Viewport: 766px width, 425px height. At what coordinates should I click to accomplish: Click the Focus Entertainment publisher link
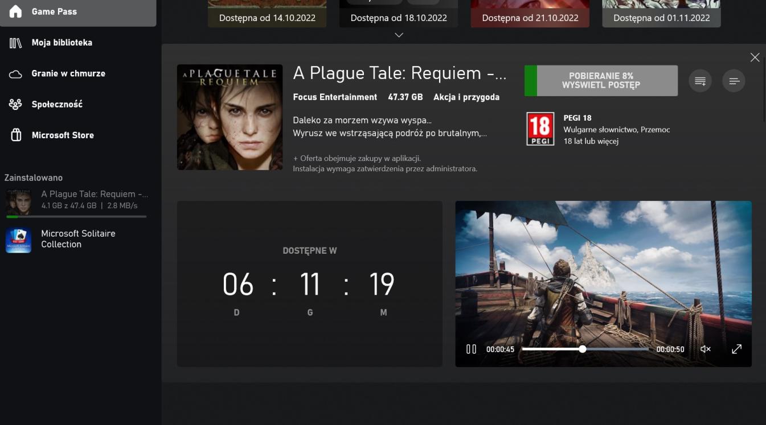click(335, 97)
